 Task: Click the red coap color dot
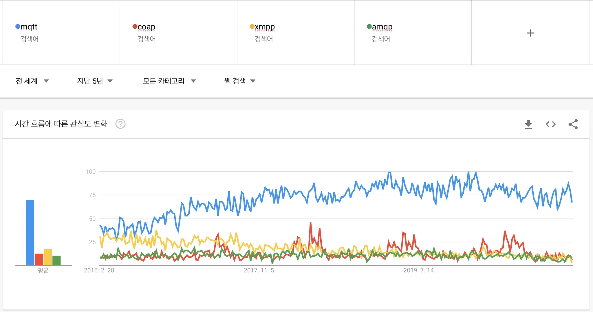coord(135,27)
